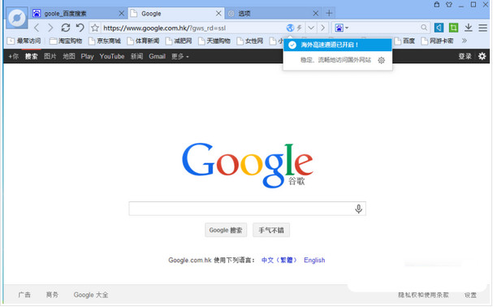Open the 女性网 bookmark
This screenshot has height=307, width=493.
250,41
